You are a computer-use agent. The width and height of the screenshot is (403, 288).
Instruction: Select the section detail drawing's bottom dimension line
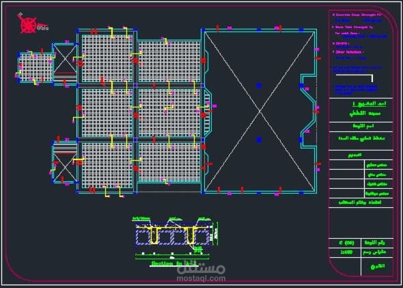click(172, 259)
